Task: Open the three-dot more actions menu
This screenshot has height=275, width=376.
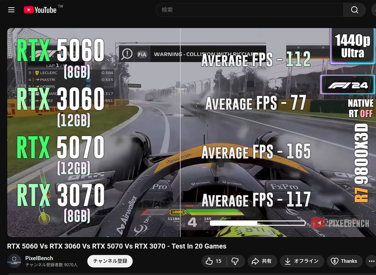Action: pyautogui.click(x=371, y=261)
